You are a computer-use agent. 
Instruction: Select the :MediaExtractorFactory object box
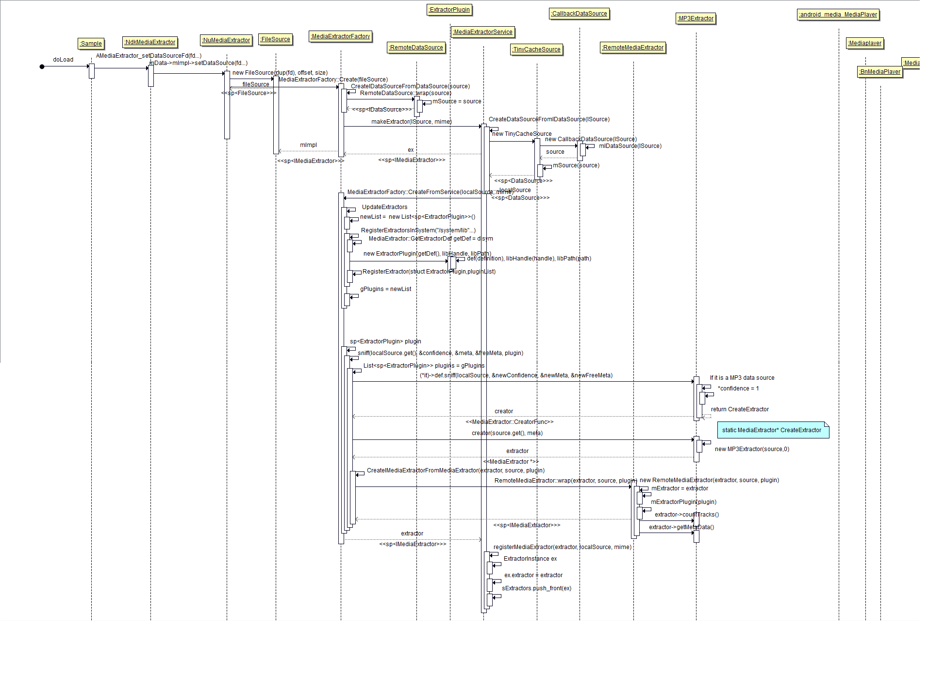pyautogui.click(x=341, y=36)
